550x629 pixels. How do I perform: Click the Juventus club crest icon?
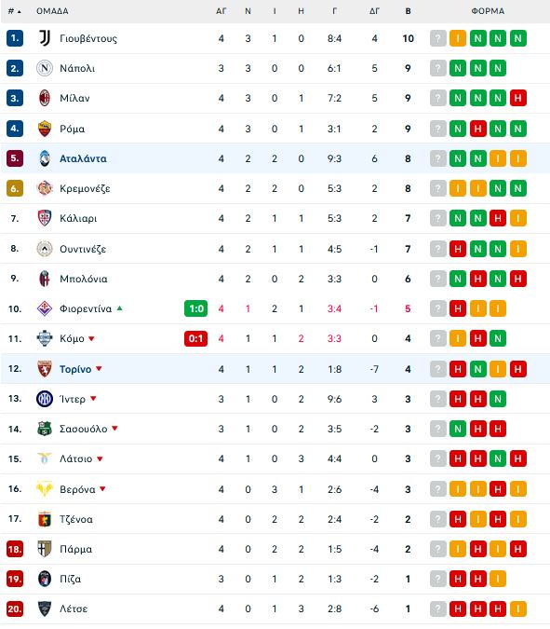click(45, 38)
